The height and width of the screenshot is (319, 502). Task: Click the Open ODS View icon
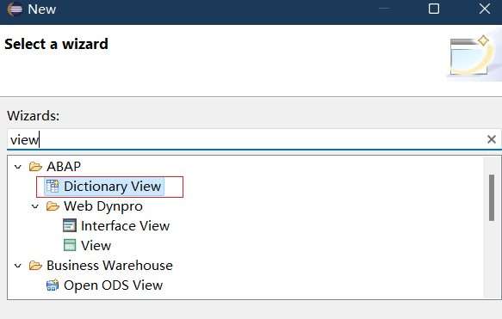[x=53, y=285]
